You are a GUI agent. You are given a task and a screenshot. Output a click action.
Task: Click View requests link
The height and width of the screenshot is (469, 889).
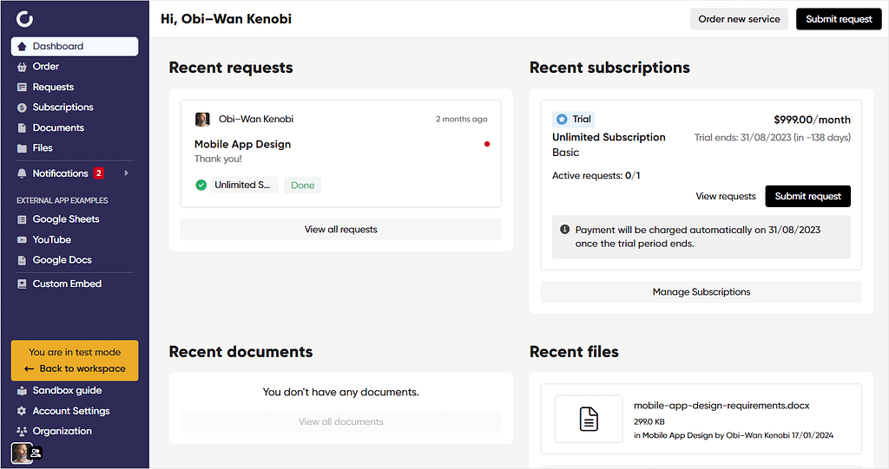726,197
